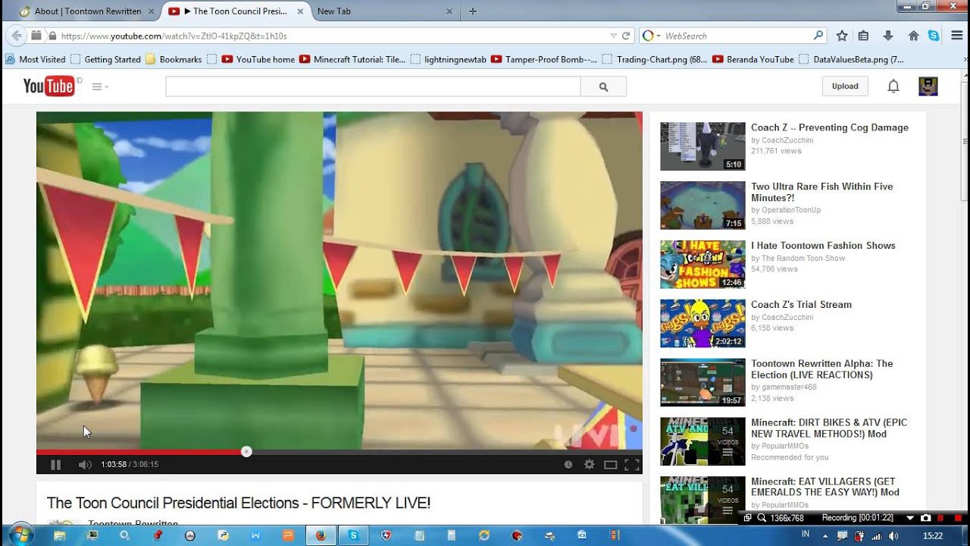Click Two Ultra Rare Fish video thumbnail

pyautogui.click(x=702, y=205)
